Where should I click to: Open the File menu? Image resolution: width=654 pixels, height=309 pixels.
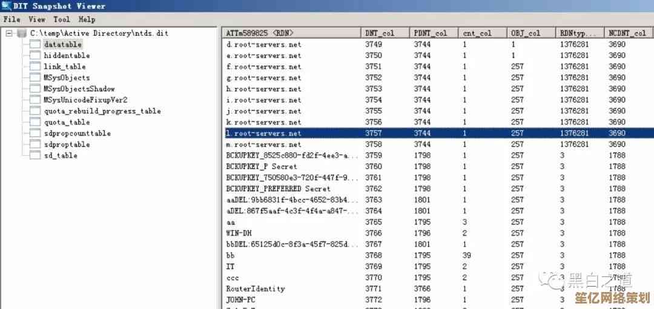click(x=12, y=19)
